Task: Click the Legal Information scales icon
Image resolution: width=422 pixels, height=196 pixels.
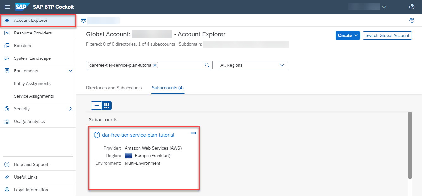Action: click(x=7, y=190)
